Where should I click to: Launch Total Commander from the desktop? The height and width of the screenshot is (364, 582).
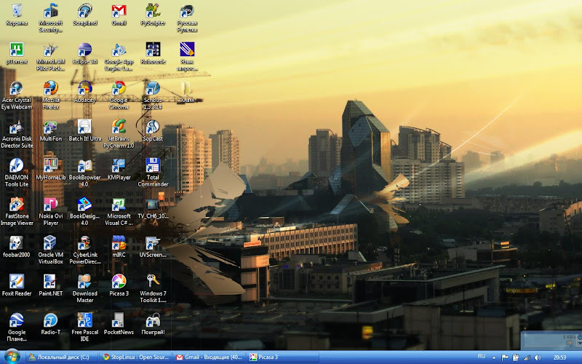153,166
